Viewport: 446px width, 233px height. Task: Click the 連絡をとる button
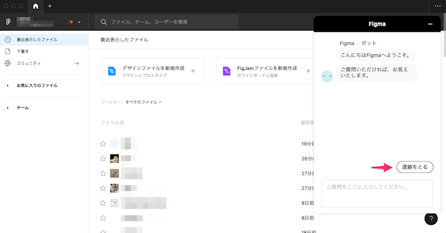[x=415, y=167]
